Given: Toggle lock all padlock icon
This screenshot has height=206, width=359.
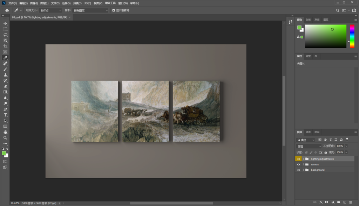Looking at the screenshot, I should pos(326,152).
